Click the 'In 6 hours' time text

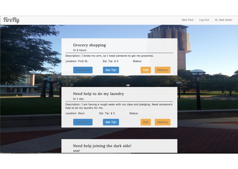[x=79, y=50]
